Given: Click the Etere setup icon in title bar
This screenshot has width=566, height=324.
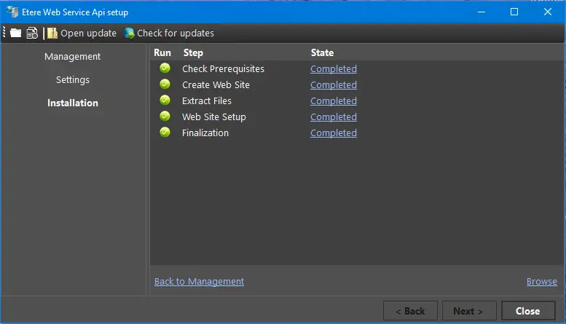Looking at the screenshot, I should pos(12,12).
